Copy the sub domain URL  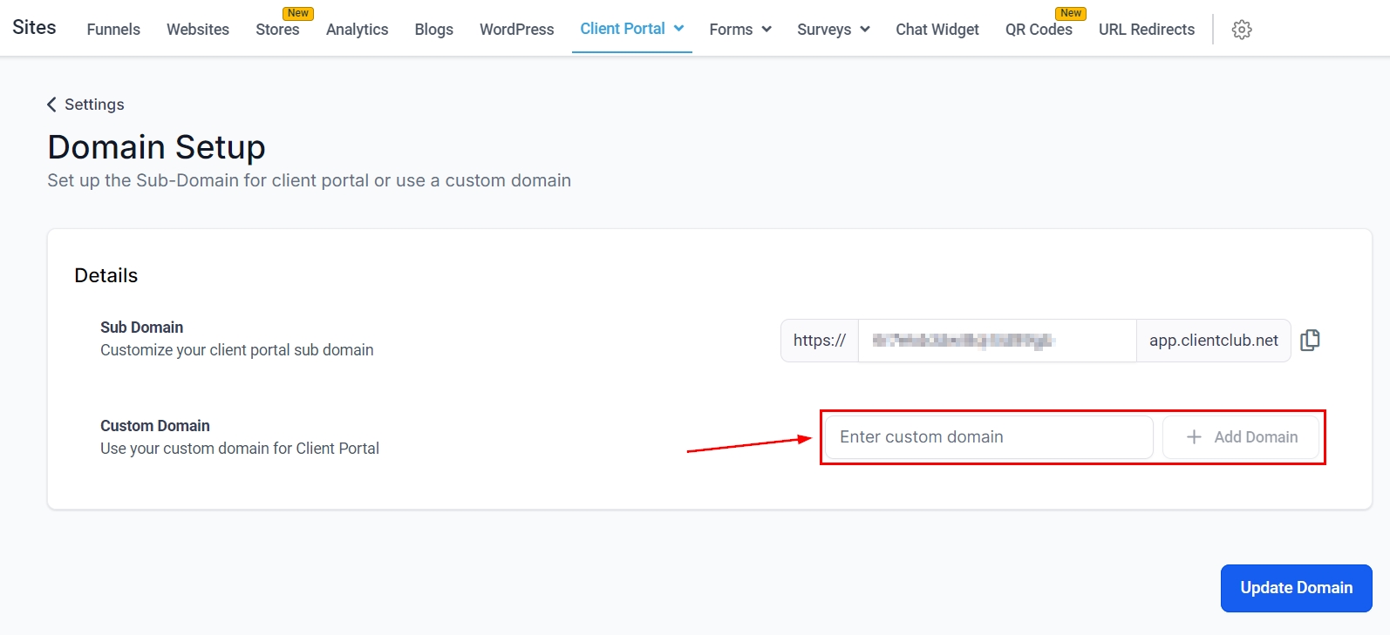[1310, 341]
